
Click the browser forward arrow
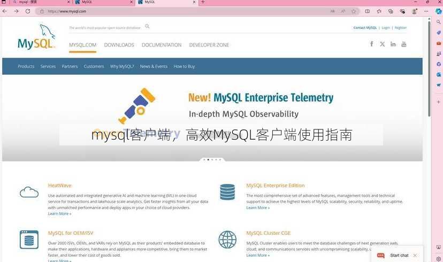pyautogui.click(x=17, y=11)
